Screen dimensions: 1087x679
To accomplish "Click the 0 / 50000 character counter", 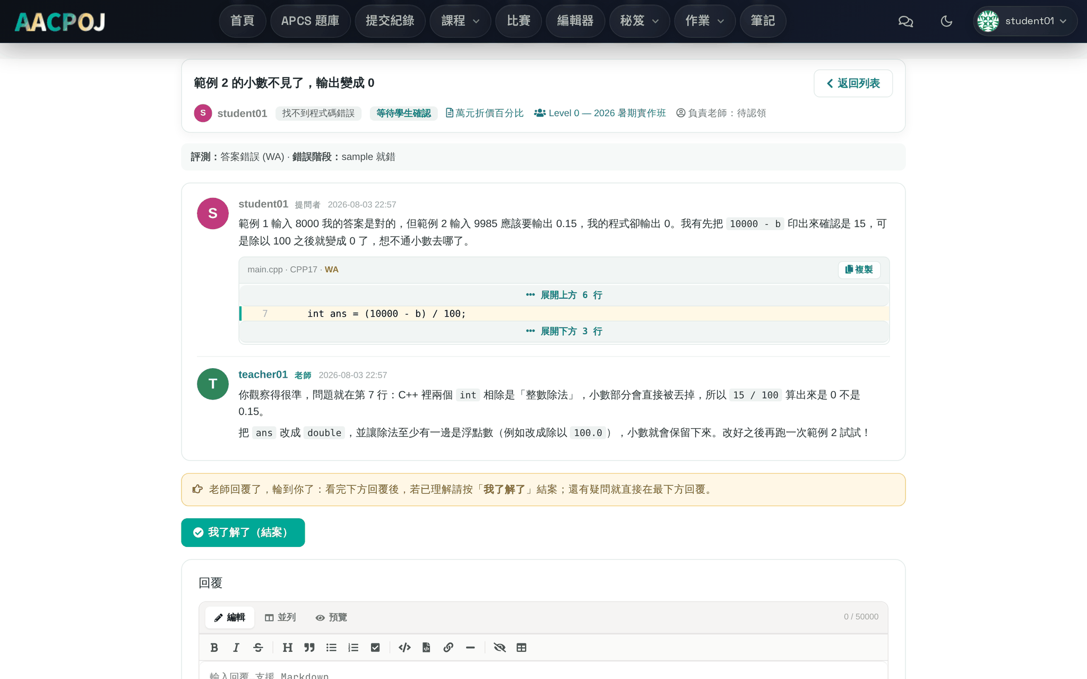I will (x=861, y=617).
